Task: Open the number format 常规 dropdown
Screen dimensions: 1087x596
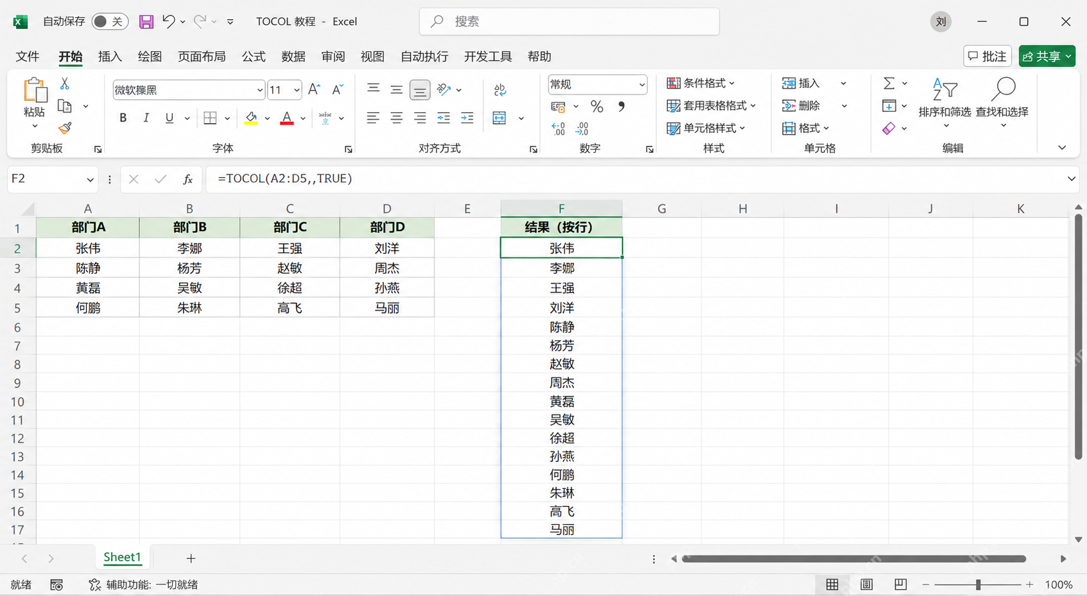Action: coord(641,84)
